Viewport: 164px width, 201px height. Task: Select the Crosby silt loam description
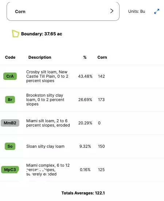pyautogui.click(x=47, y=76)
